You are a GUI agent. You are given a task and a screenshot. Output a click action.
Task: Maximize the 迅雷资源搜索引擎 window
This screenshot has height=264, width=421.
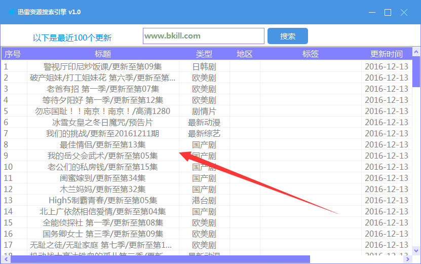pos(388,12)
